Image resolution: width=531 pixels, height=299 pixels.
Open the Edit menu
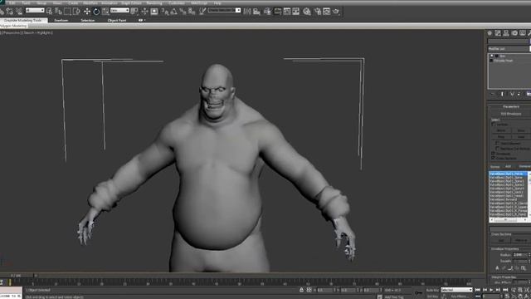click(x=12, y=3)
